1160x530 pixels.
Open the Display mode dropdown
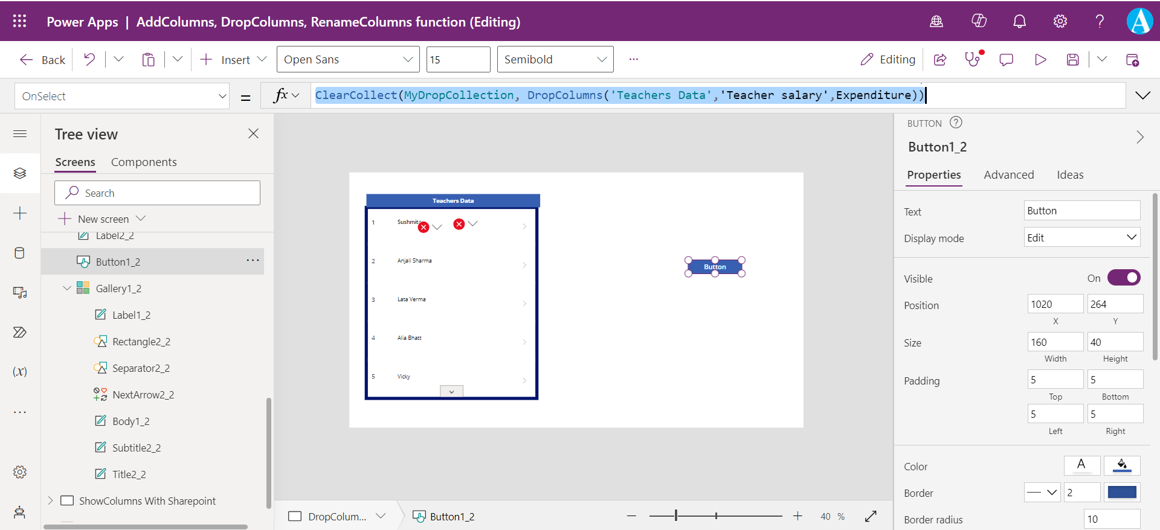[x=1081, y=237]
